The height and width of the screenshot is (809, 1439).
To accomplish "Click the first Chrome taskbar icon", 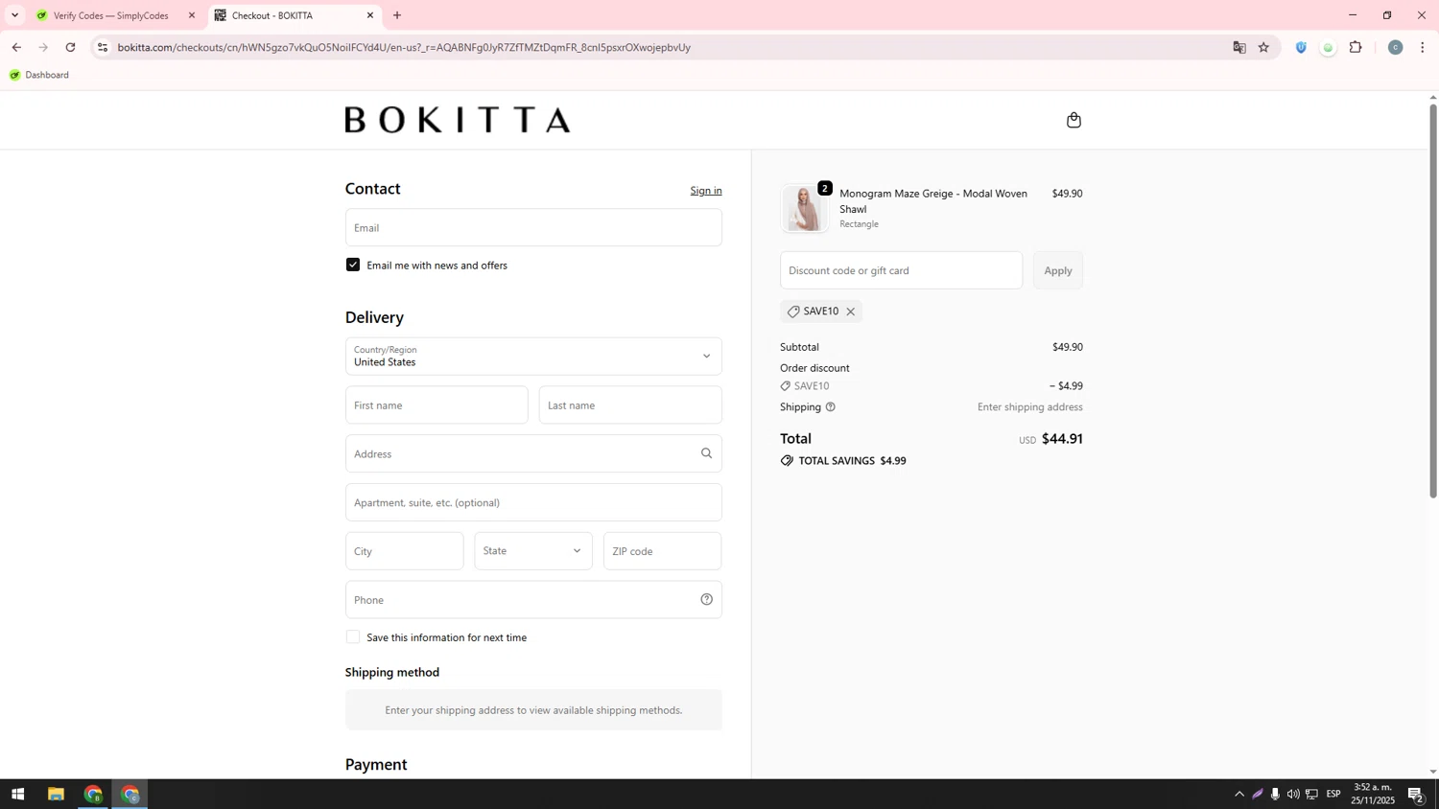I will pos(93,794).
